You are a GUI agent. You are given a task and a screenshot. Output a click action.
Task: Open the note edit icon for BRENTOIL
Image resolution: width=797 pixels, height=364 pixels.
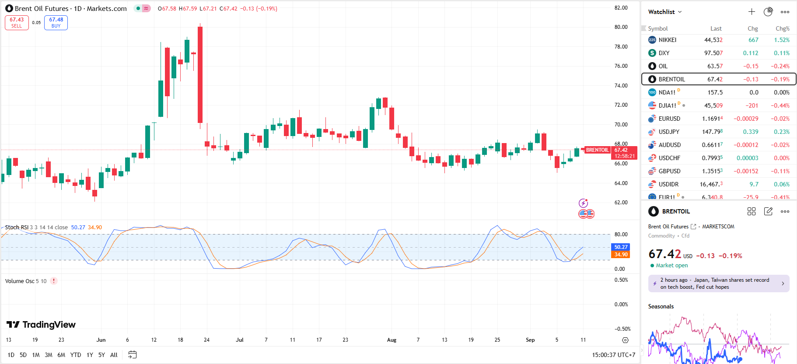768,211
